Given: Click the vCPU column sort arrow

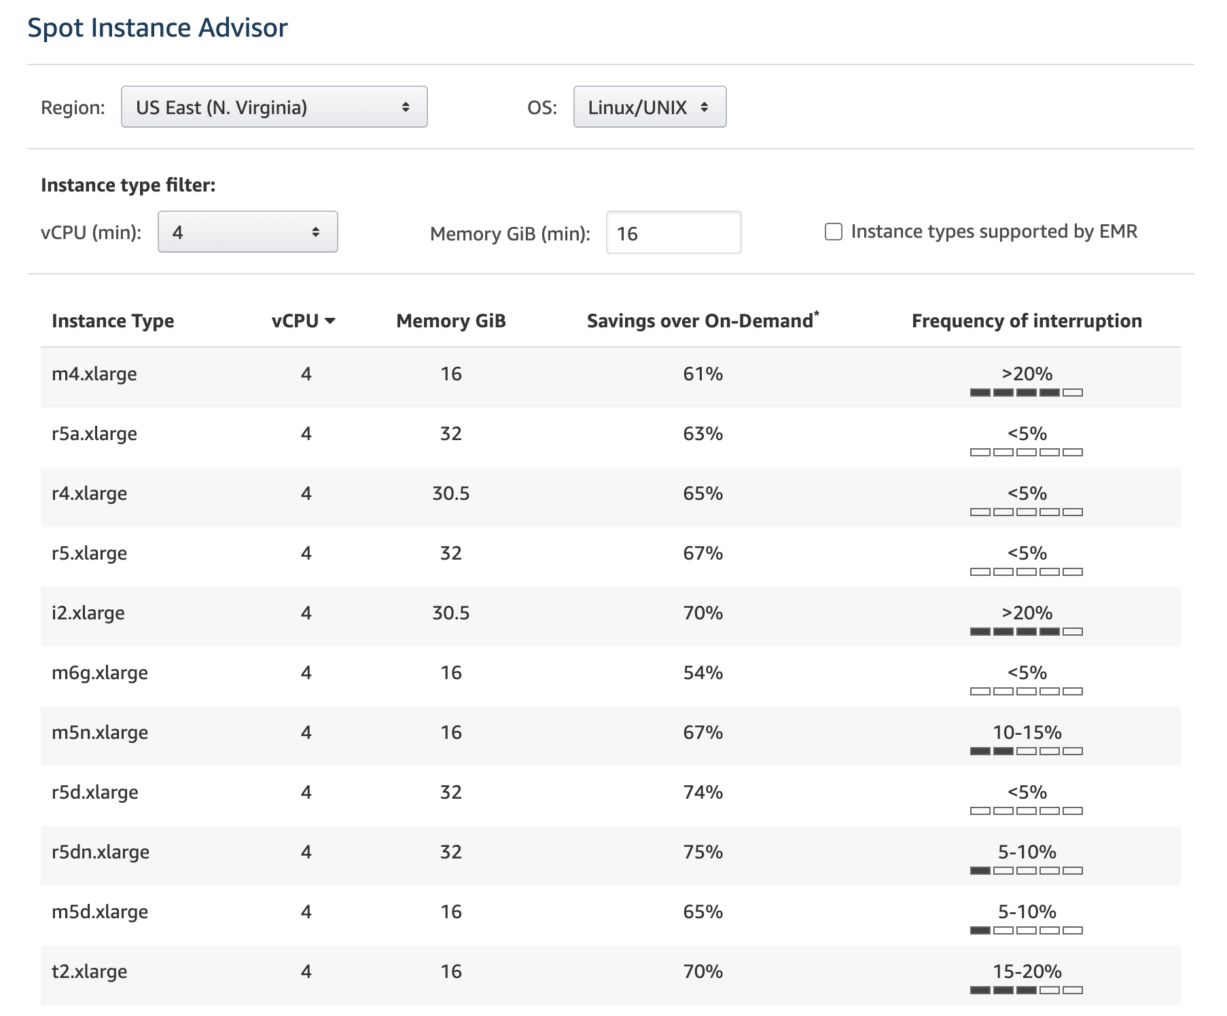Looking at the screenshot, I should point(331,321).
